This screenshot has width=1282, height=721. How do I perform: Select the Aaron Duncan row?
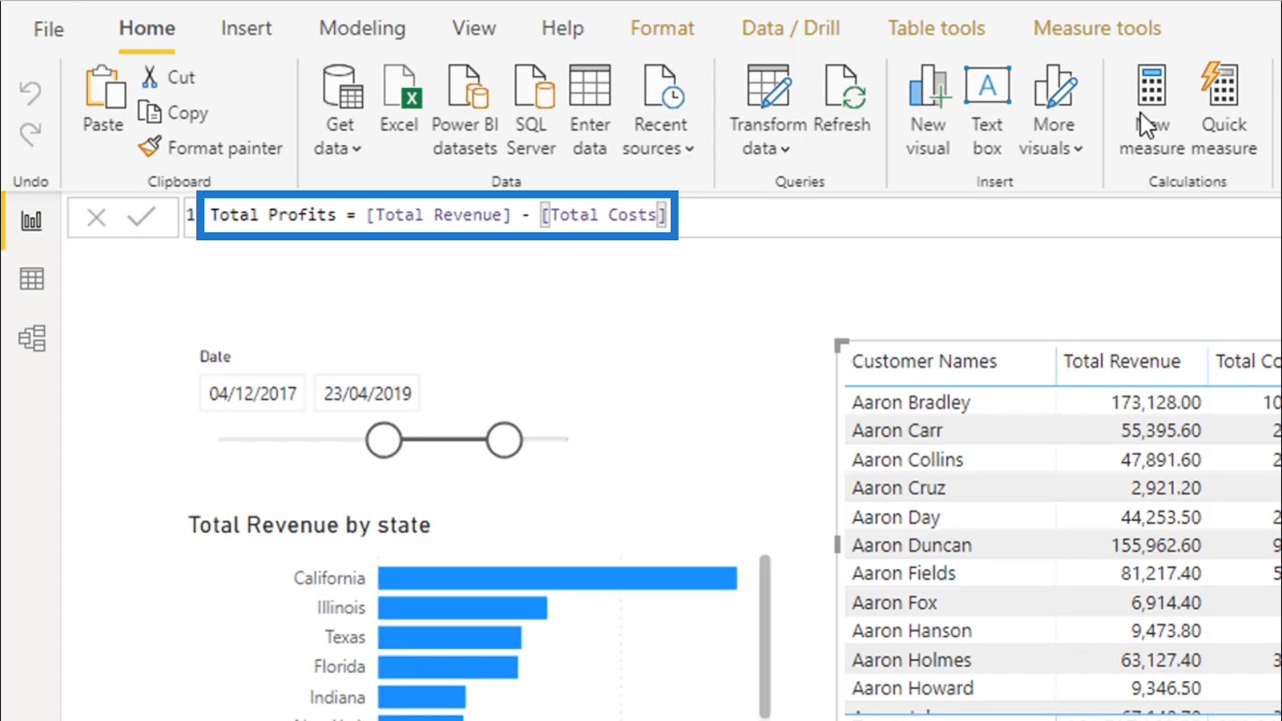1063,546
